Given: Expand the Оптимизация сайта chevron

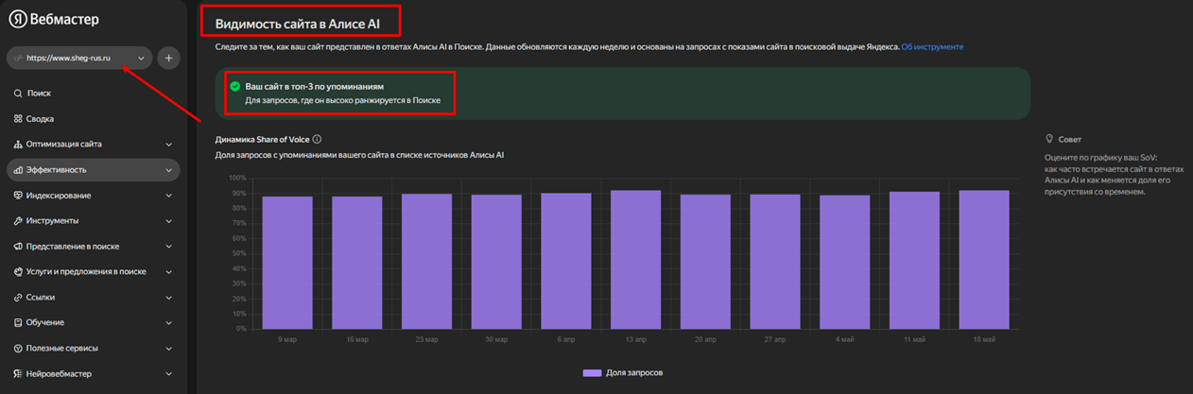Looking at the screenshot, I should coord(169,145).
